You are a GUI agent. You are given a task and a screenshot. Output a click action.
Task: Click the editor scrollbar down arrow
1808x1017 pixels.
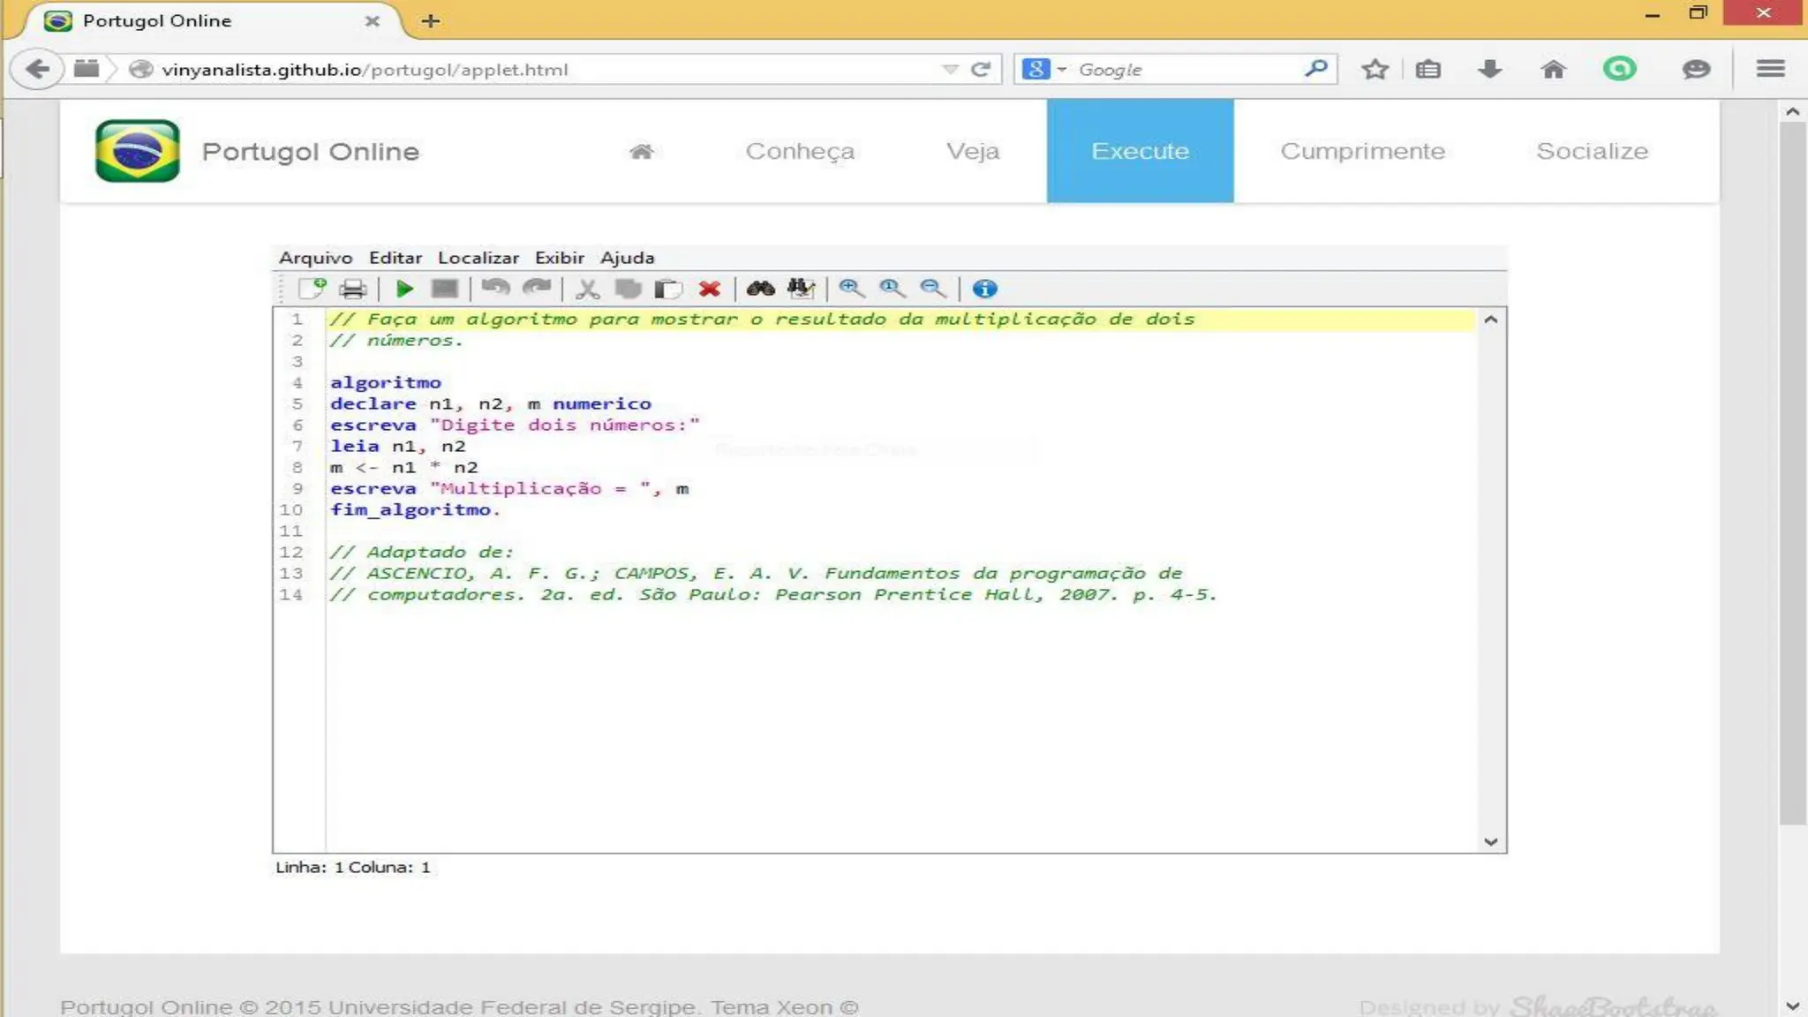[x=1491, y=841]
